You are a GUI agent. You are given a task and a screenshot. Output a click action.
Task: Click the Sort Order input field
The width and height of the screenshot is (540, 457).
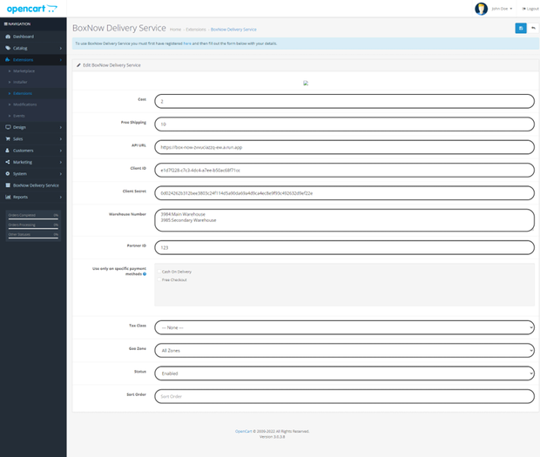344,395
